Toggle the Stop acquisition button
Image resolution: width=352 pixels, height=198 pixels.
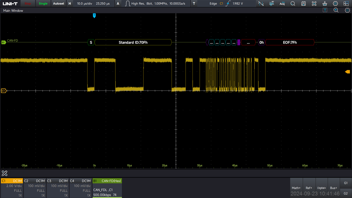[28, 3]
